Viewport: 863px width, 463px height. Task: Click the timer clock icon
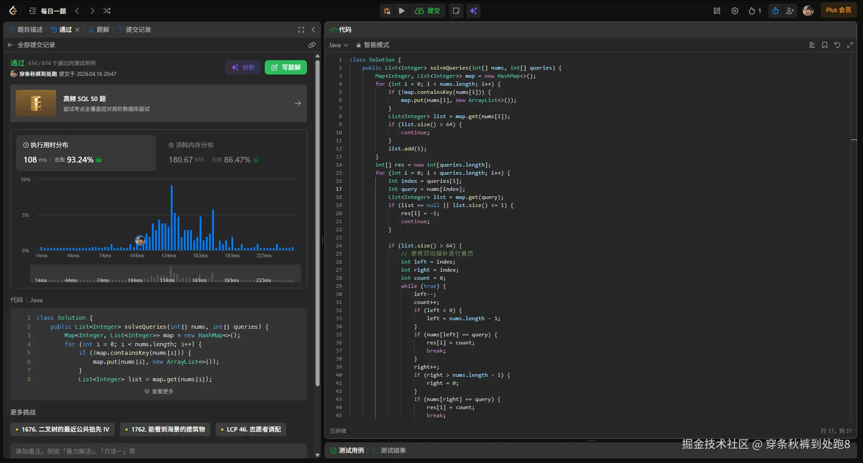click(x=775, y=11)
